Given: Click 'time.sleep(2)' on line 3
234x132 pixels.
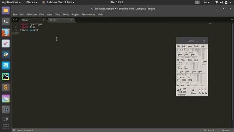Looking at the screenshot, I should [x=29, y=30].
